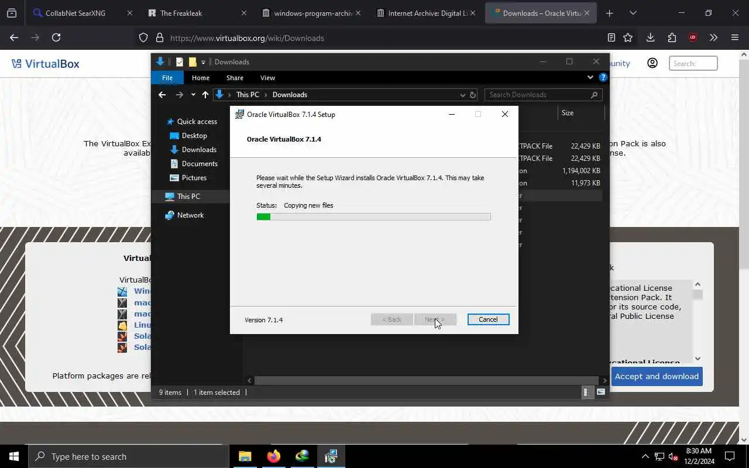Screen dimensions: 749x468
Task: Open recent locations dropdown in explorer
Action: tap(193, 95)
